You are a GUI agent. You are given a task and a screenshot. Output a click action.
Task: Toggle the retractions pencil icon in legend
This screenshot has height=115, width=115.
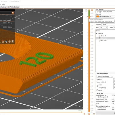coord(3,41)
